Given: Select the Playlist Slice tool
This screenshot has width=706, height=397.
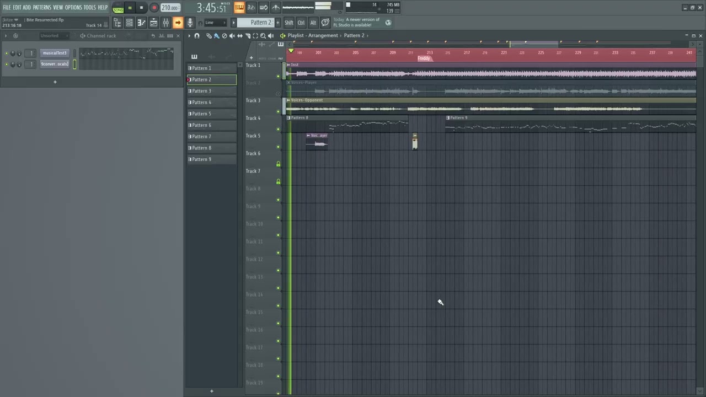Looking at the screenshot, I should 248,36.
